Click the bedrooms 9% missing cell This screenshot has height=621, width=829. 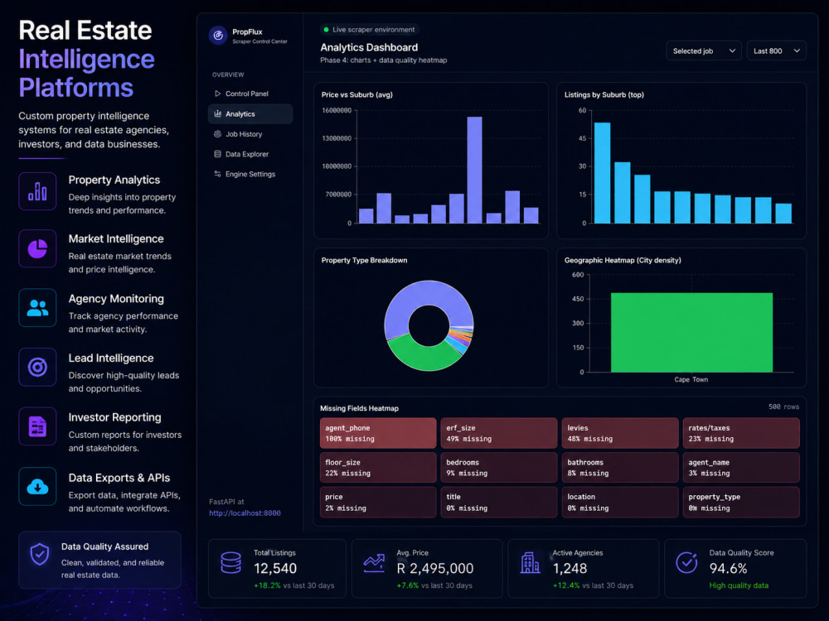coord(498,467)
